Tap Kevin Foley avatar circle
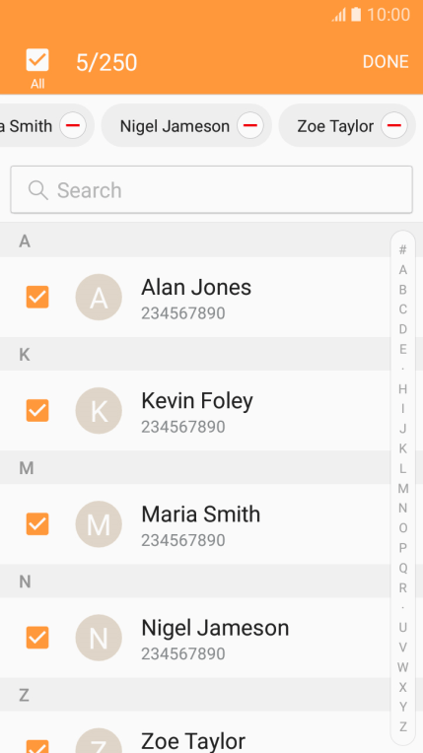This screenshot has height=753, width=423. [99, 411]
